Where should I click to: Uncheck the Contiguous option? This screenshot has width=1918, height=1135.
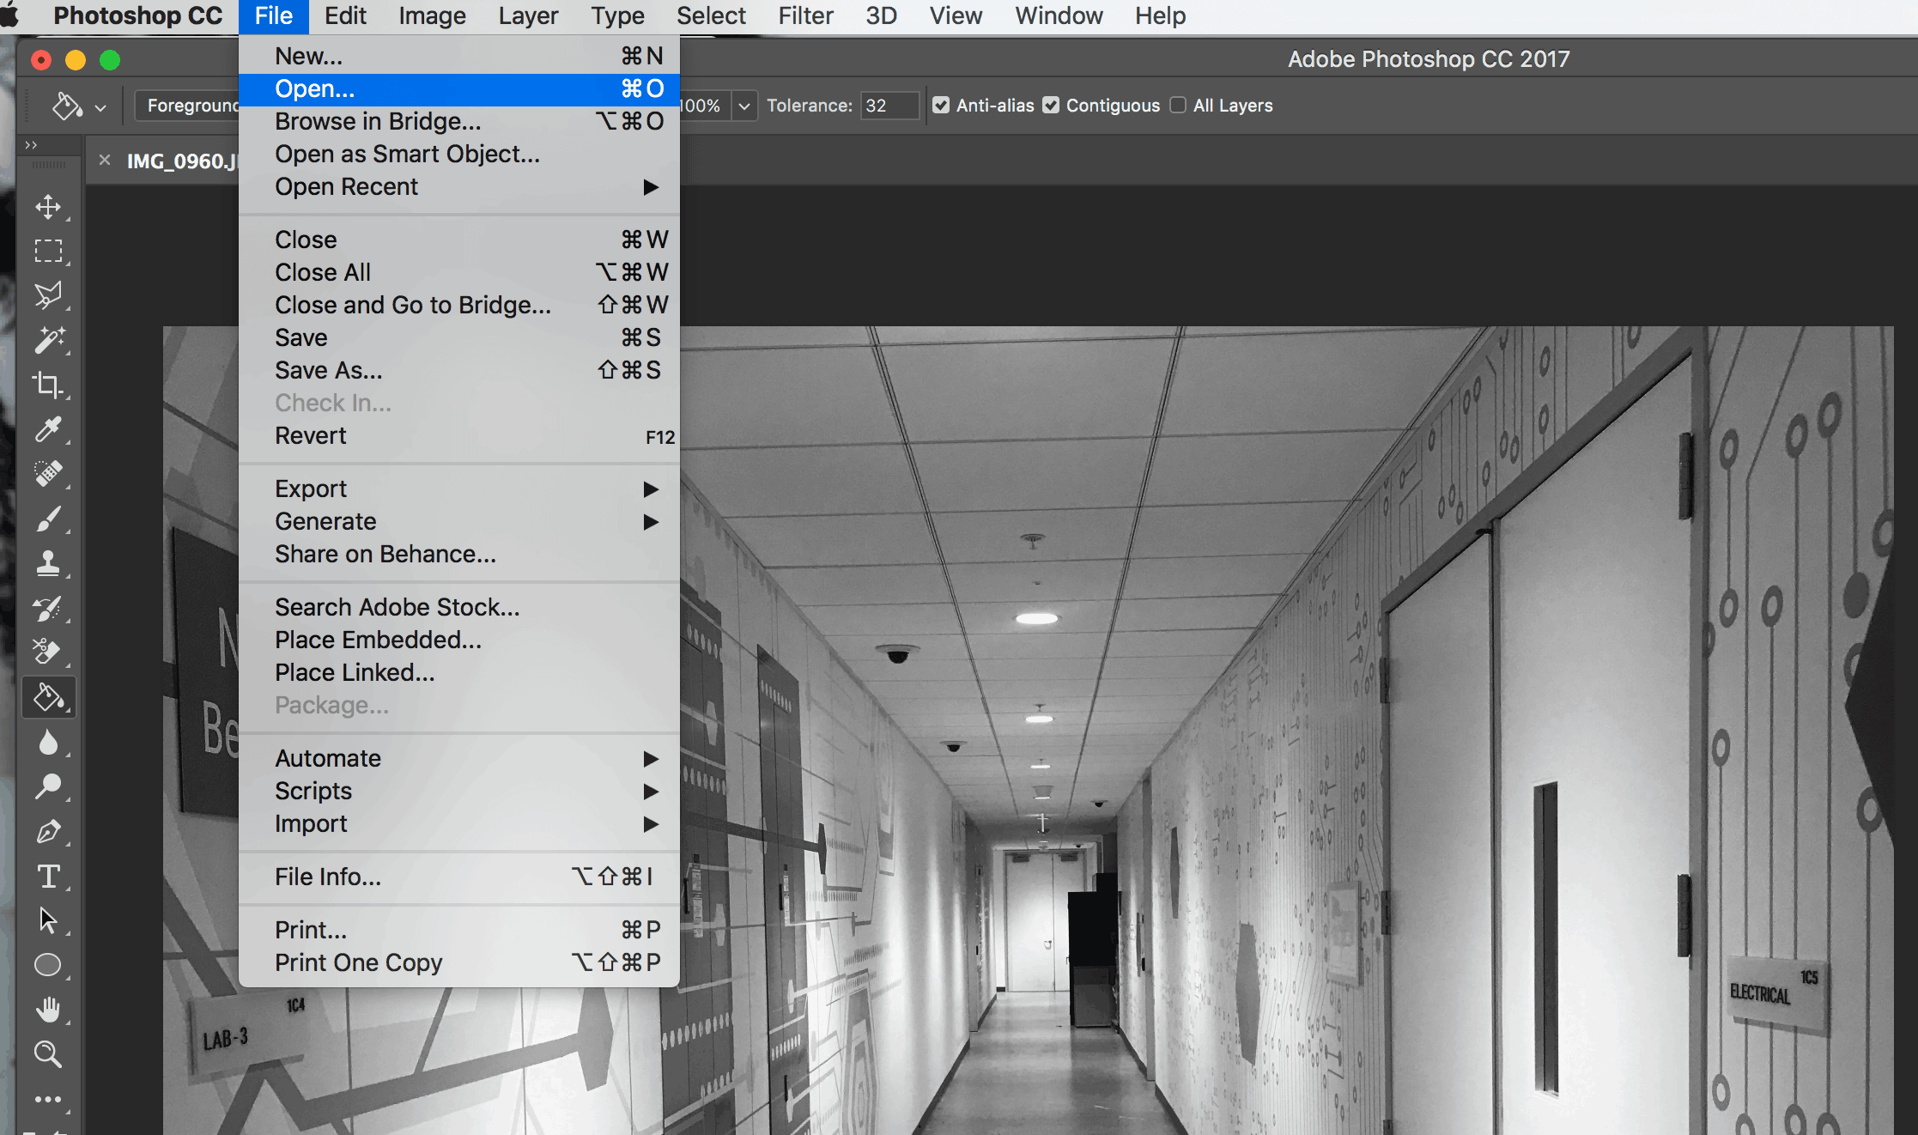[x=1052, y=106]
